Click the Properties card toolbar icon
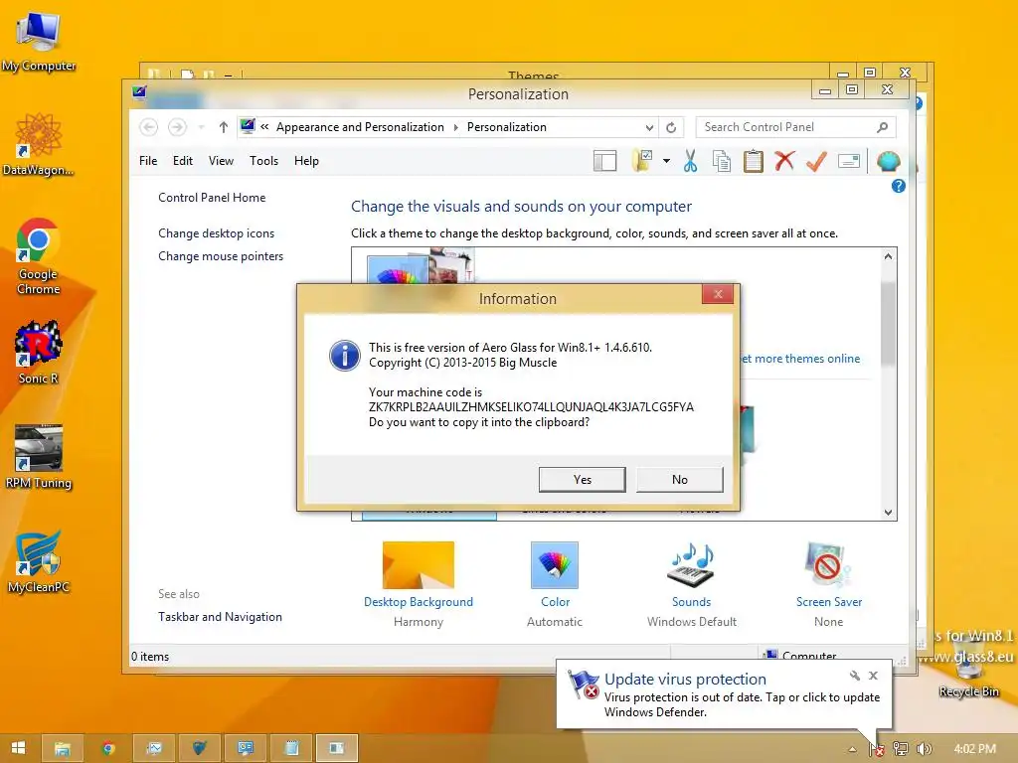1018x763 pixels. (x=849, y=161)
